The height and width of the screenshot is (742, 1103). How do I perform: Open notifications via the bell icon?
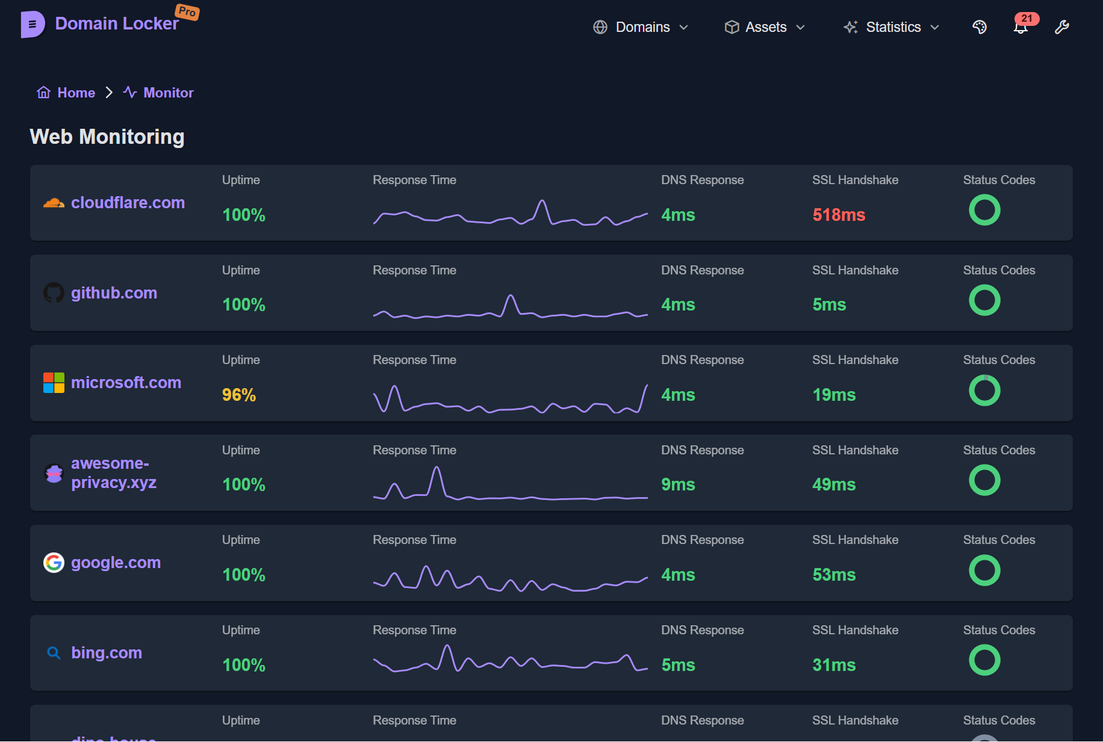(1021, 27)
